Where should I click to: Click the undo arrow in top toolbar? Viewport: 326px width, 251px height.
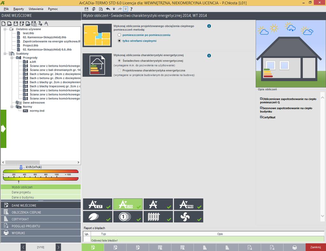[108, 9]
